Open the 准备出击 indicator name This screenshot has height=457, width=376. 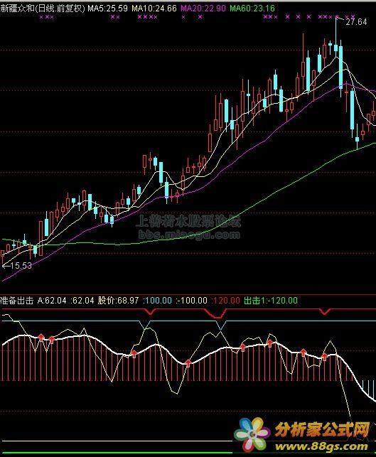pos(17,300)
